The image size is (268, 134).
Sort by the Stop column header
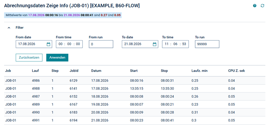click(164, 71)
